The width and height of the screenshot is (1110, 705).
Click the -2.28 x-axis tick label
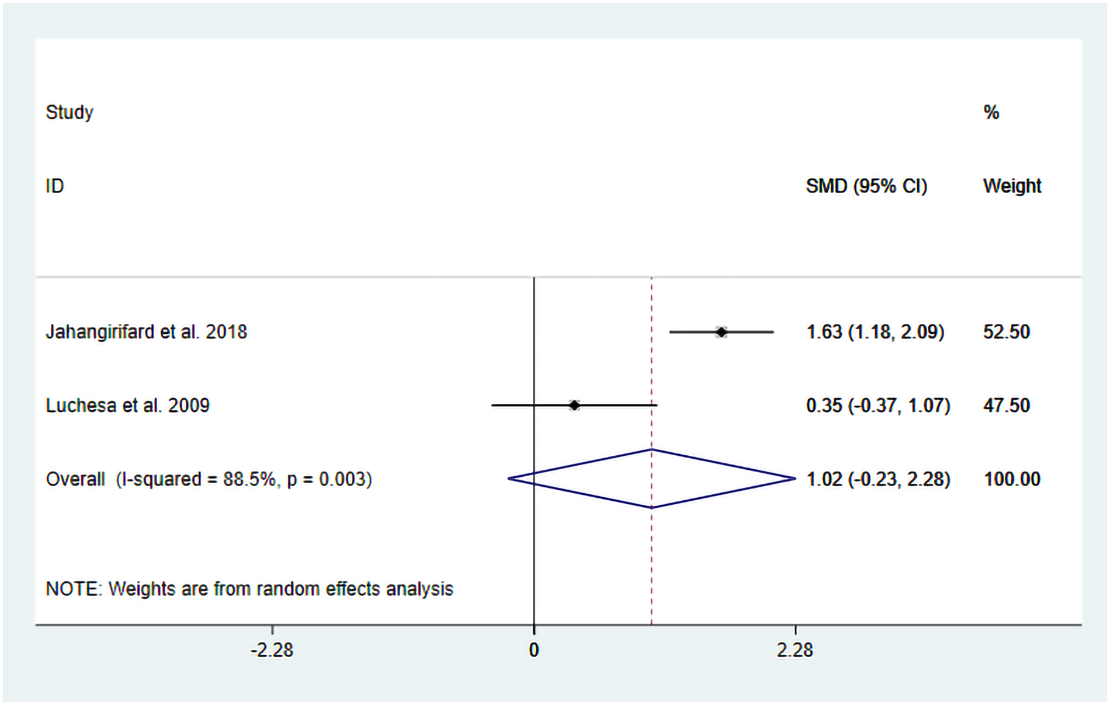coord(272,650)
